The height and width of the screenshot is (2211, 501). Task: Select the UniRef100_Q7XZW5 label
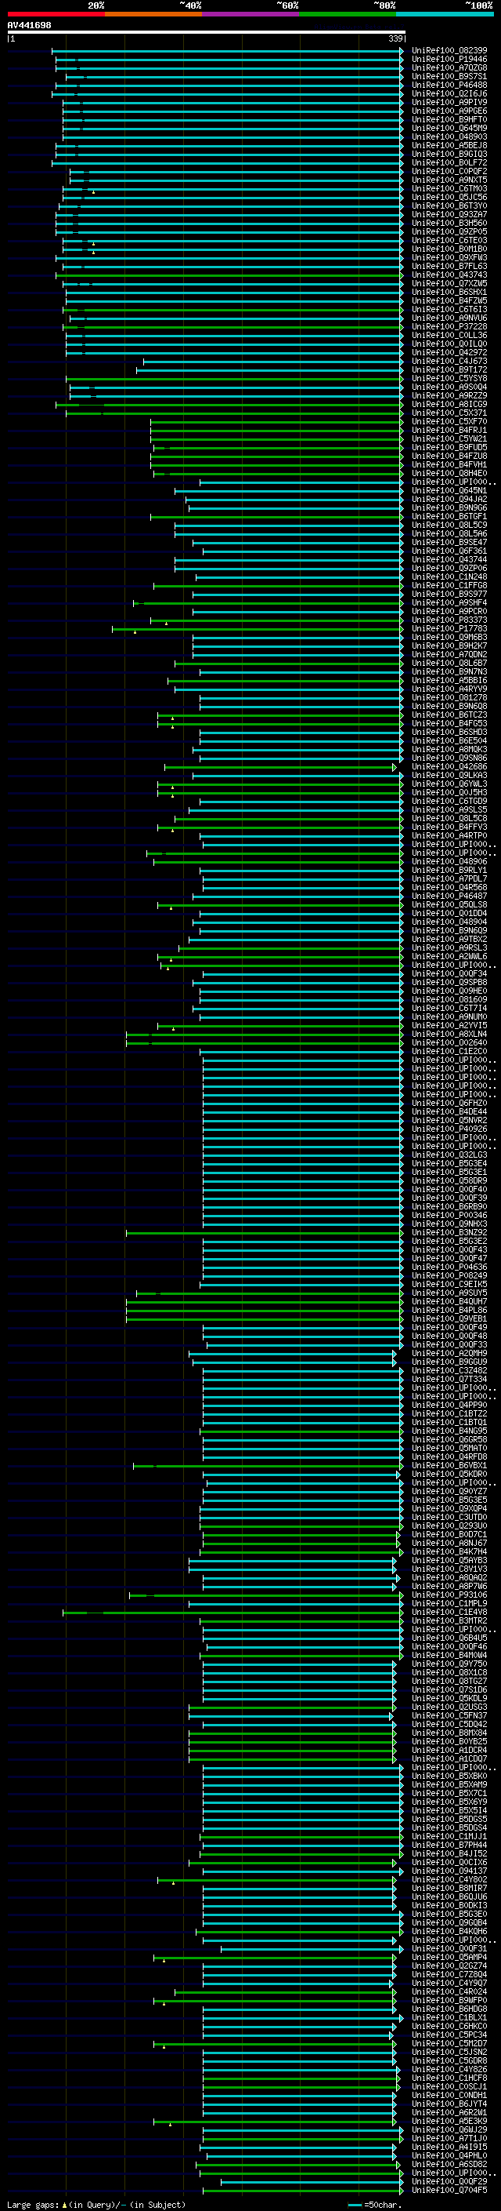(449, 283)
